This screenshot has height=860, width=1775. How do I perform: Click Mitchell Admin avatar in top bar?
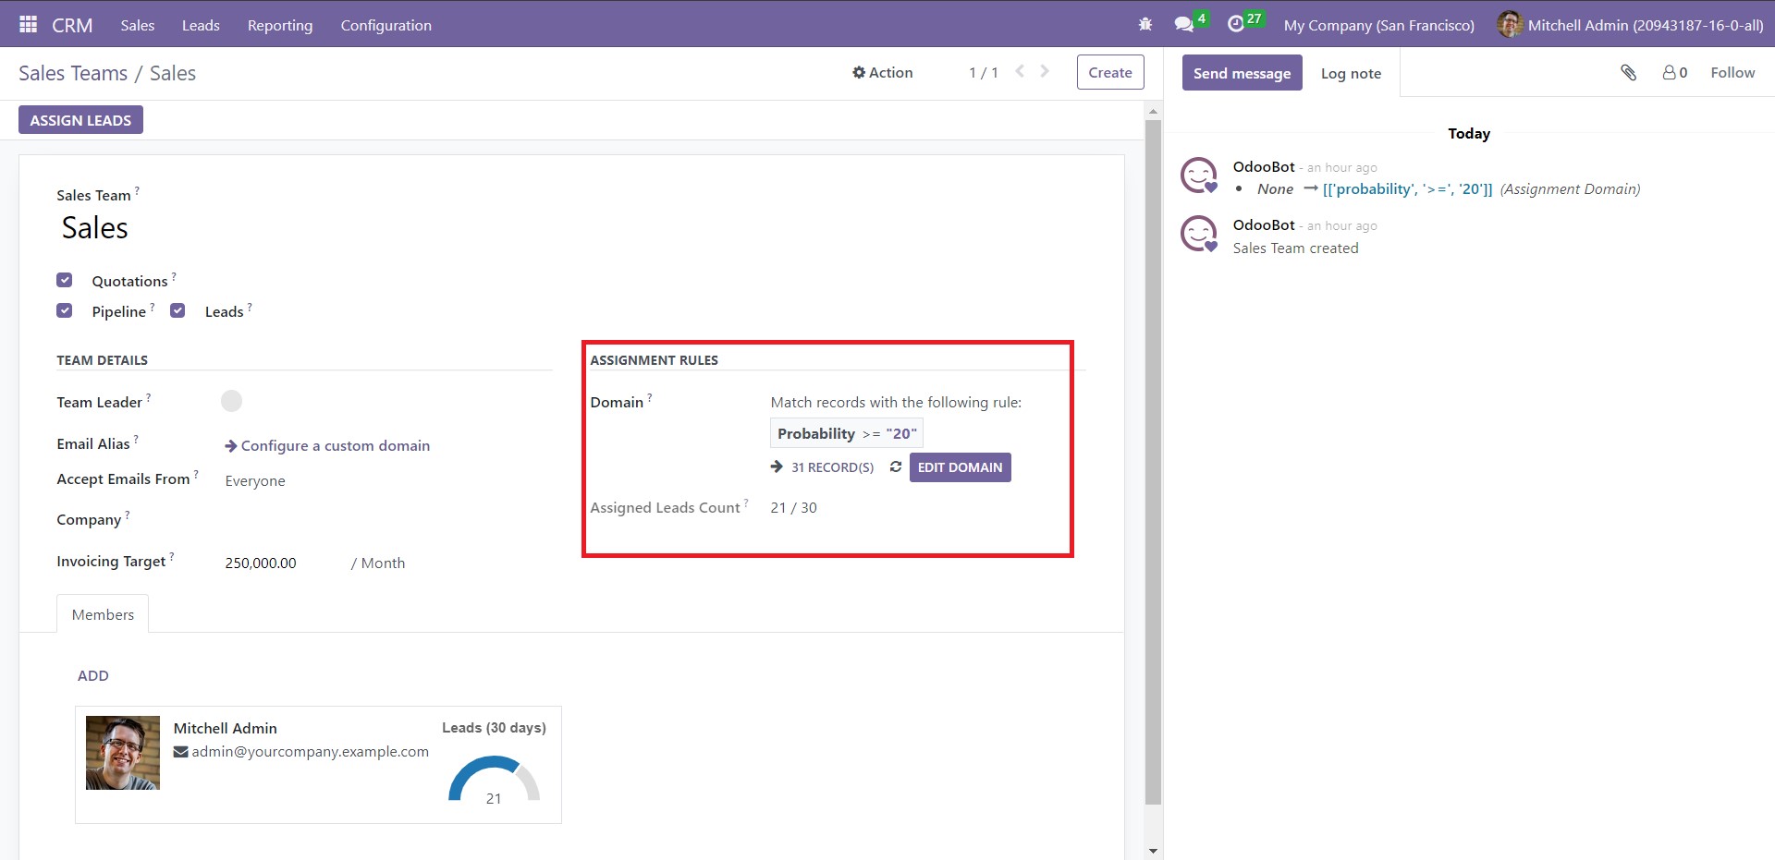[1510, 25]
